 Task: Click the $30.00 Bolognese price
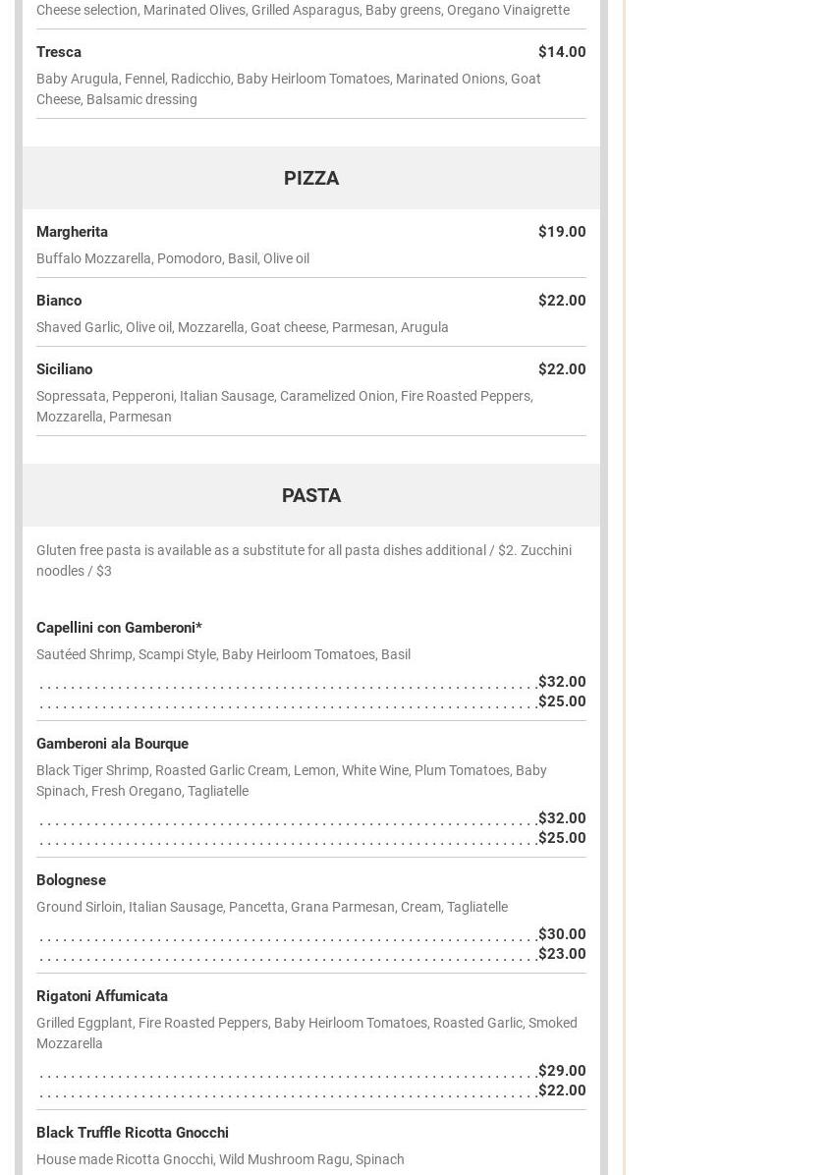click(x=561, y=934)
